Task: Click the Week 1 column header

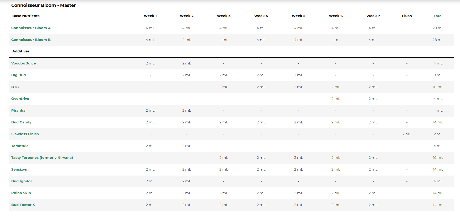Action: pyautogui.click(x=150, y=16)
